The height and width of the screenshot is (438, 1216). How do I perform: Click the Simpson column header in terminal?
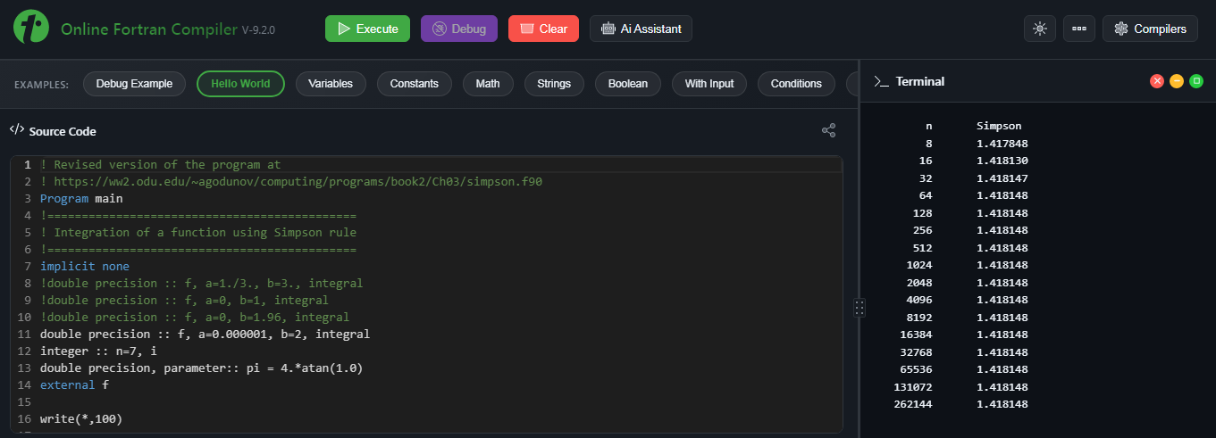(999, 126)
